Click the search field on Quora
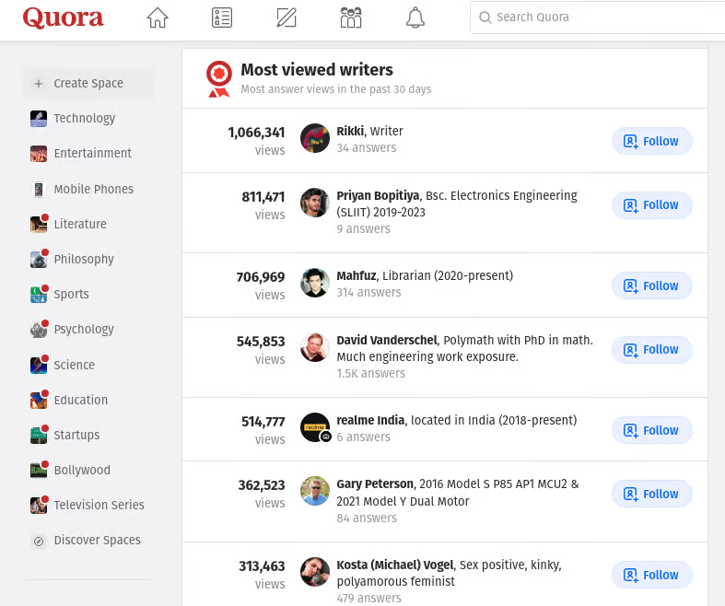The image size is (725, 606). [597, 17]
